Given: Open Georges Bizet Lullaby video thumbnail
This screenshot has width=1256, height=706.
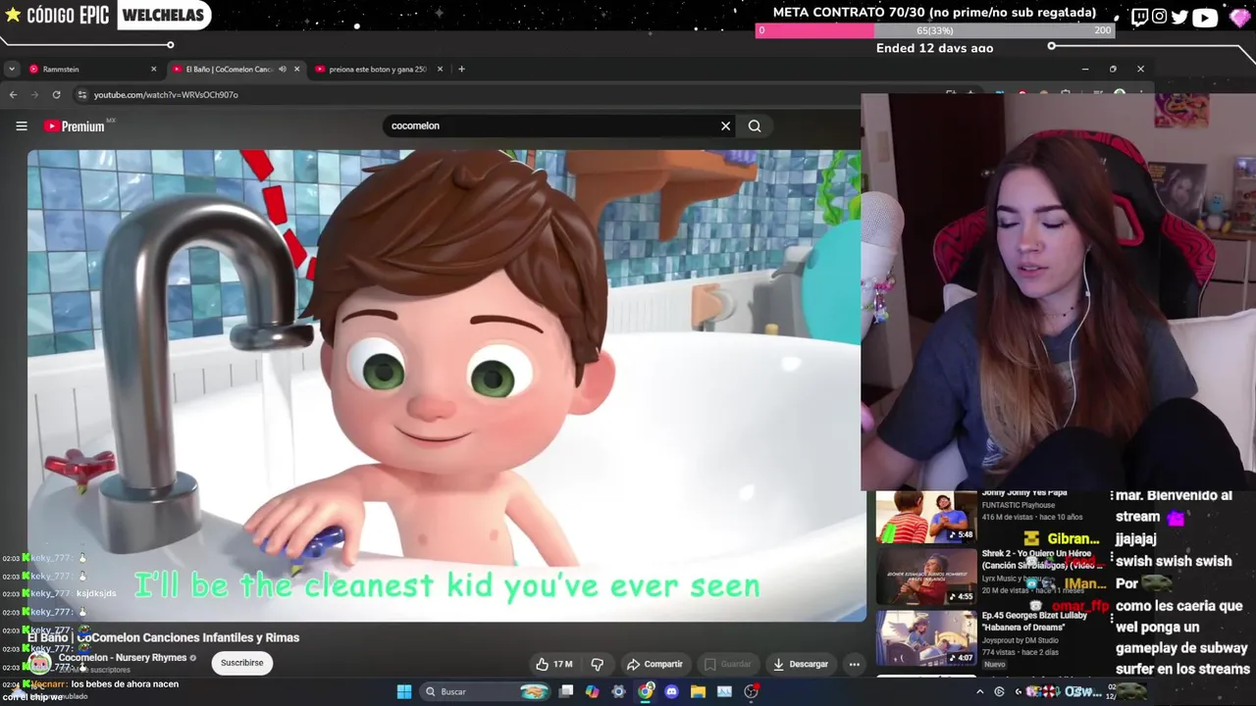Looking at the screenshot, I should click(x=926, y=637).
